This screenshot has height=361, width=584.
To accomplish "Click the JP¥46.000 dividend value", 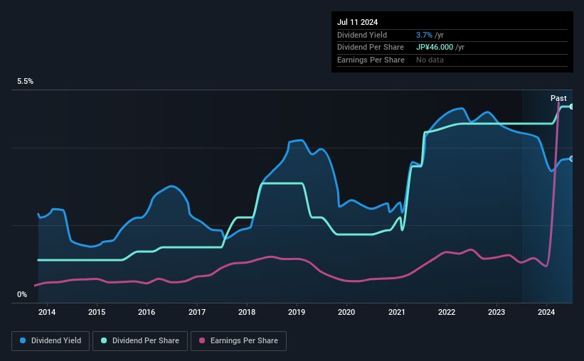I will pos(435,48).
